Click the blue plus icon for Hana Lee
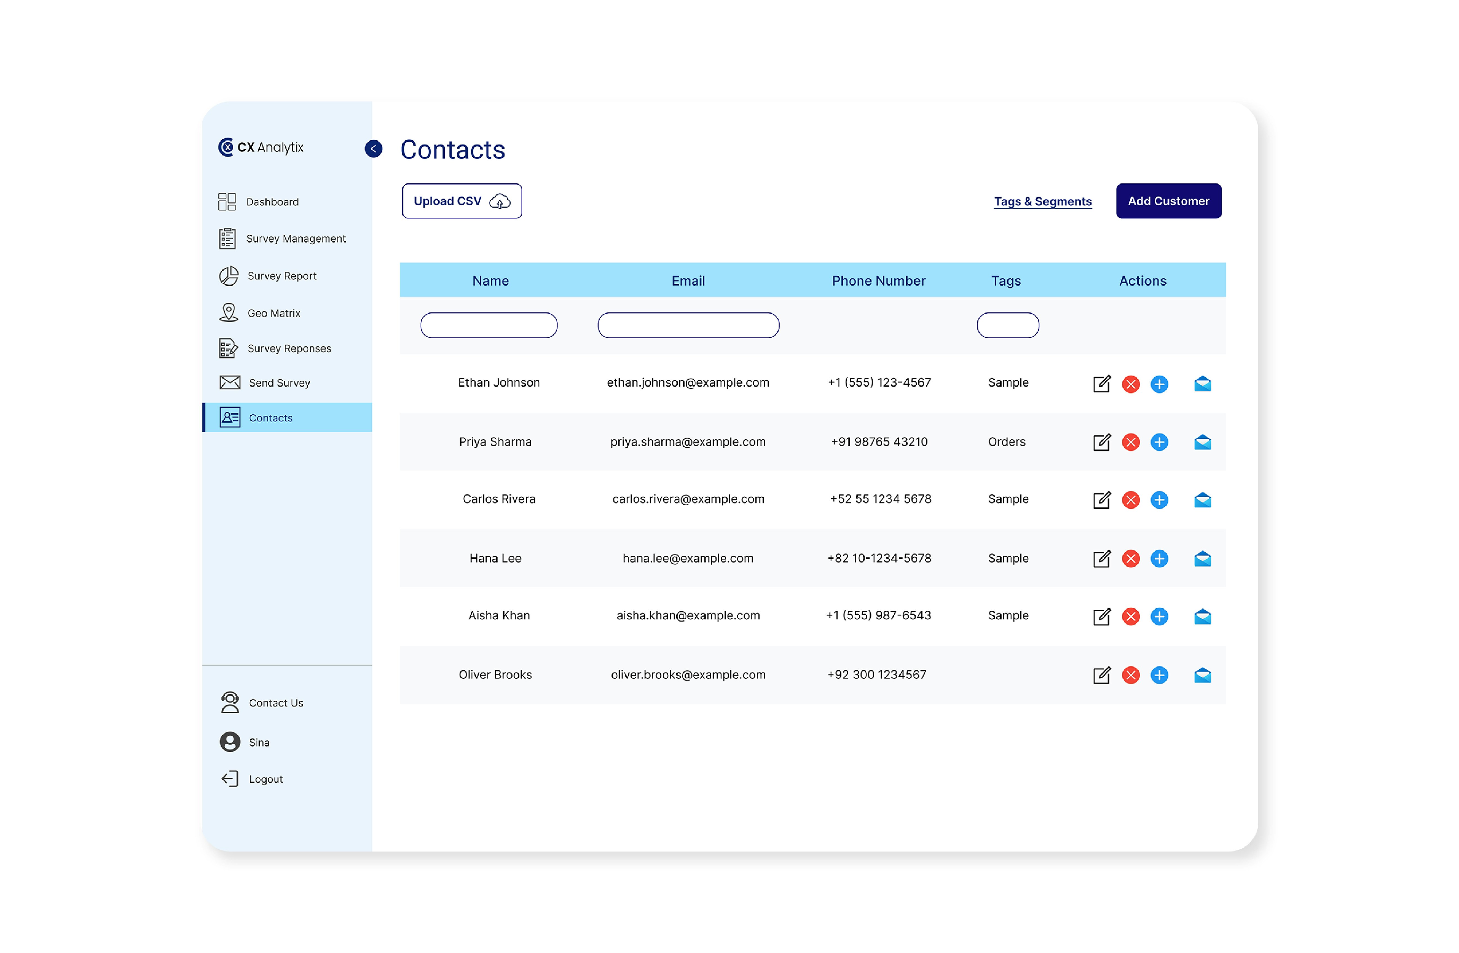 pos(1159,559)
